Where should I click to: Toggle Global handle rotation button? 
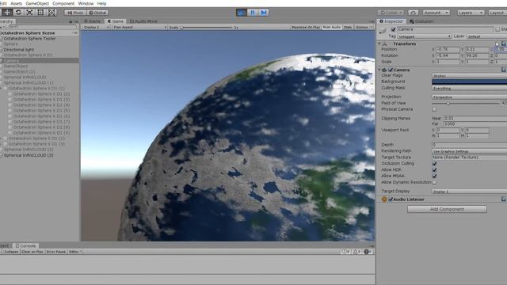97,13
